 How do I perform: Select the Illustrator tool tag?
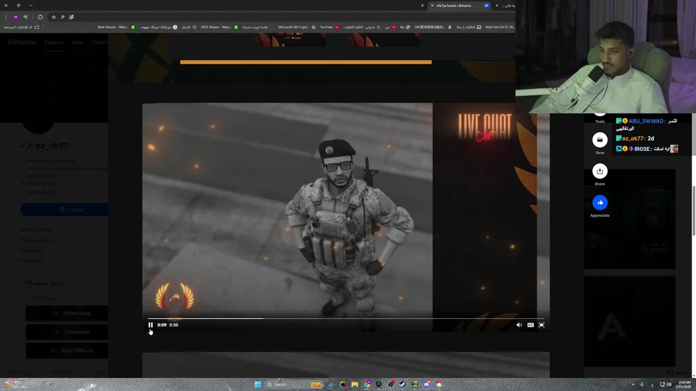click(67, 332)
